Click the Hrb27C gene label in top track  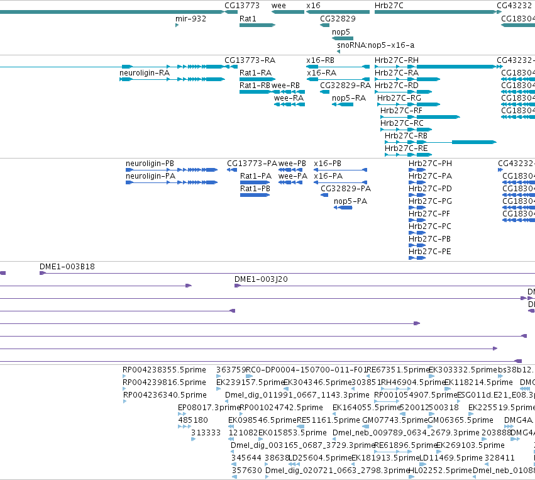pos(389,6)
